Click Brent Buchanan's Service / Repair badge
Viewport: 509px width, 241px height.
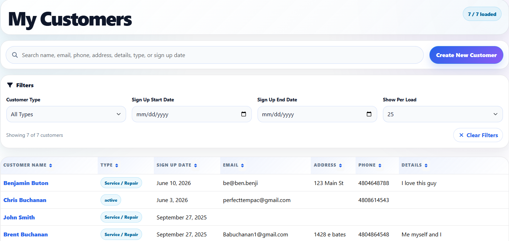click(x=121, y=234)
